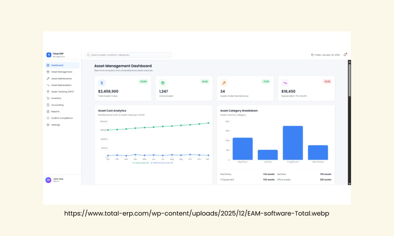The image size is (394, 236).
Task: Click the Total ERP logo icon
Action: 49,55
